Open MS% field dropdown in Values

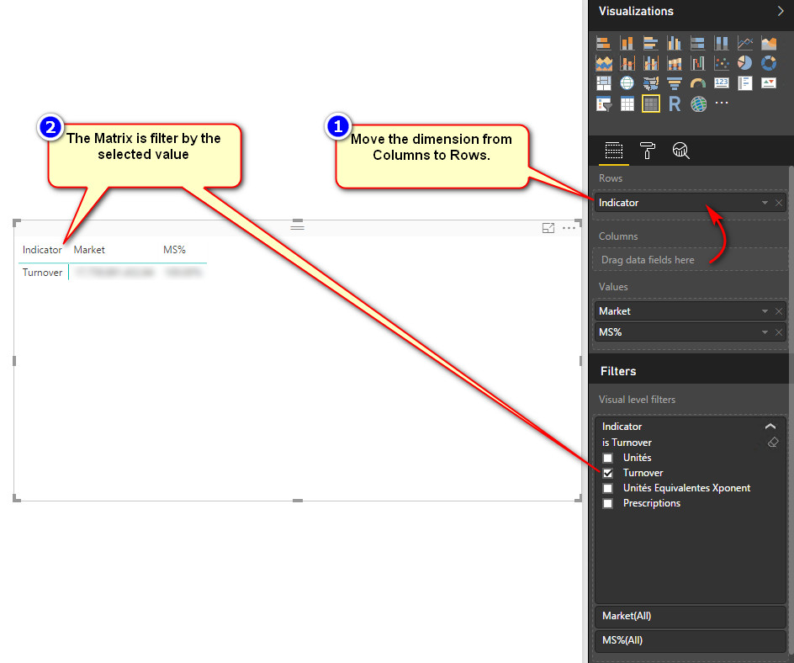click(765, 332)
